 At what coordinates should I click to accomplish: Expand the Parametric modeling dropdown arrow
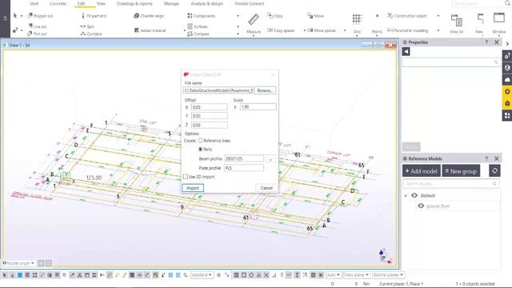pyautogui.click(x=438, y=30)
